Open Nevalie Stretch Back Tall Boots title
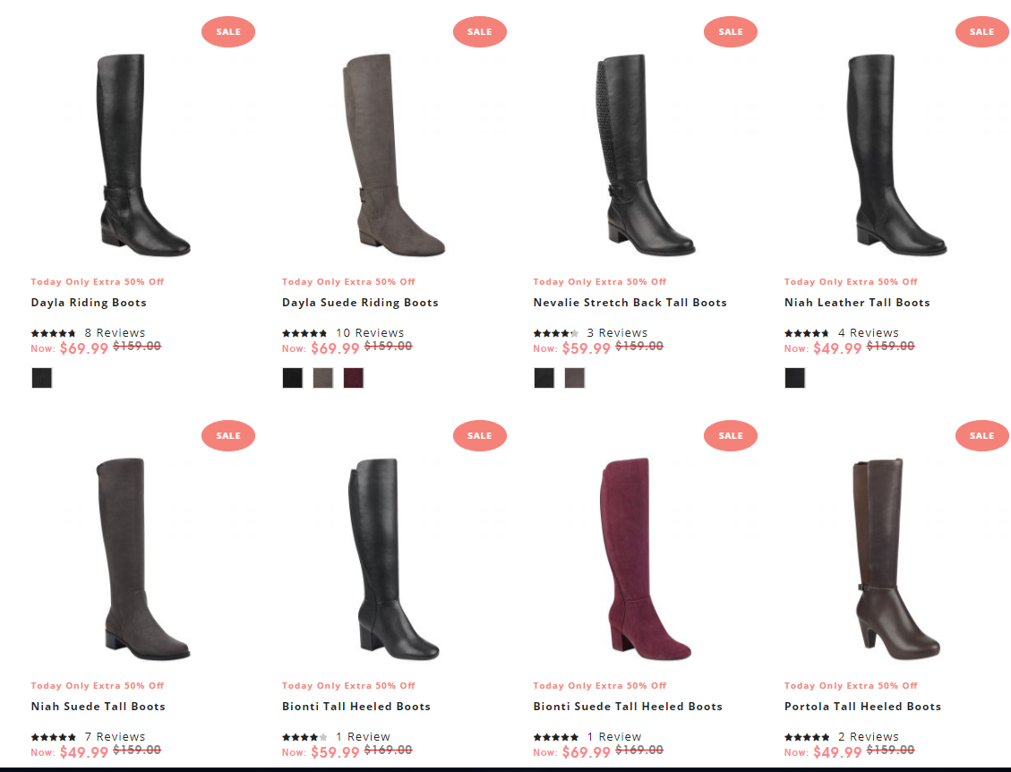The height and width of the screenshot is (772, 1011). [x=630, y=303]
